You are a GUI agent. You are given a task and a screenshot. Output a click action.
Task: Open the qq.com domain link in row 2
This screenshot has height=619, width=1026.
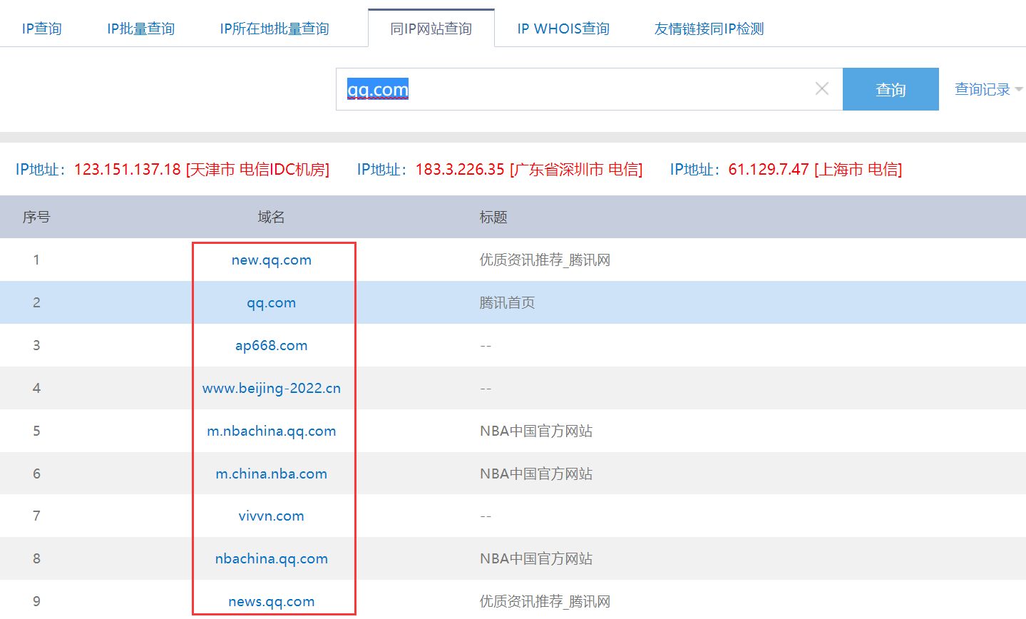tap(272, 302)
